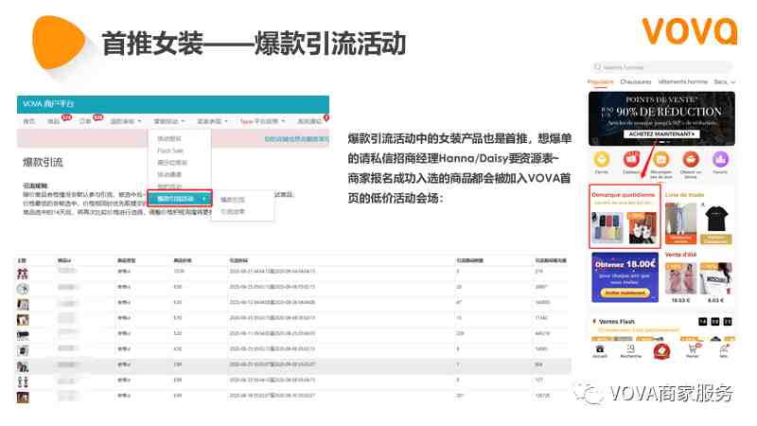Open the 商品 products nav item

(x=53, y=121)
